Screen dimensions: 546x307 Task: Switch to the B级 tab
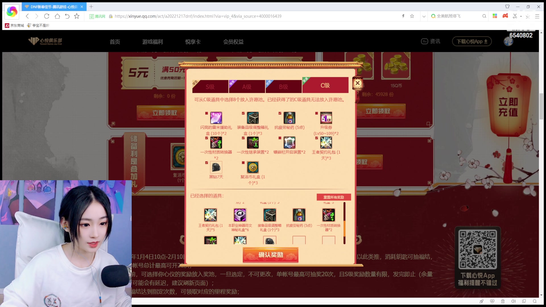point(284,86)
